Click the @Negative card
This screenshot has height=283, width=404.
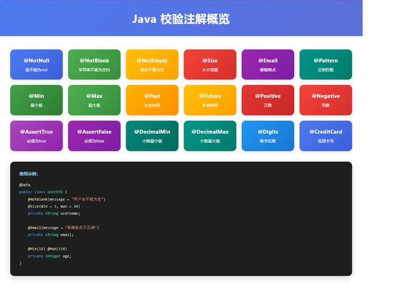click(326, 100)
